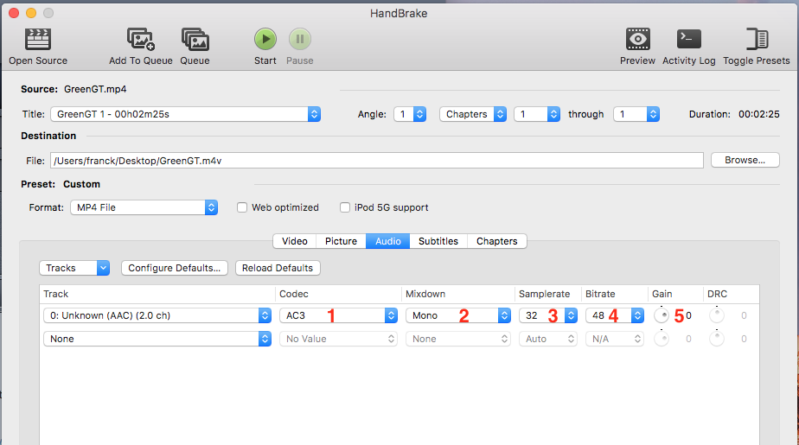Image resolution: width=799 pixels, height=445 pixels.
Task: Click the Gain knob of the AC3 track
Action: [x=662, y=315]
